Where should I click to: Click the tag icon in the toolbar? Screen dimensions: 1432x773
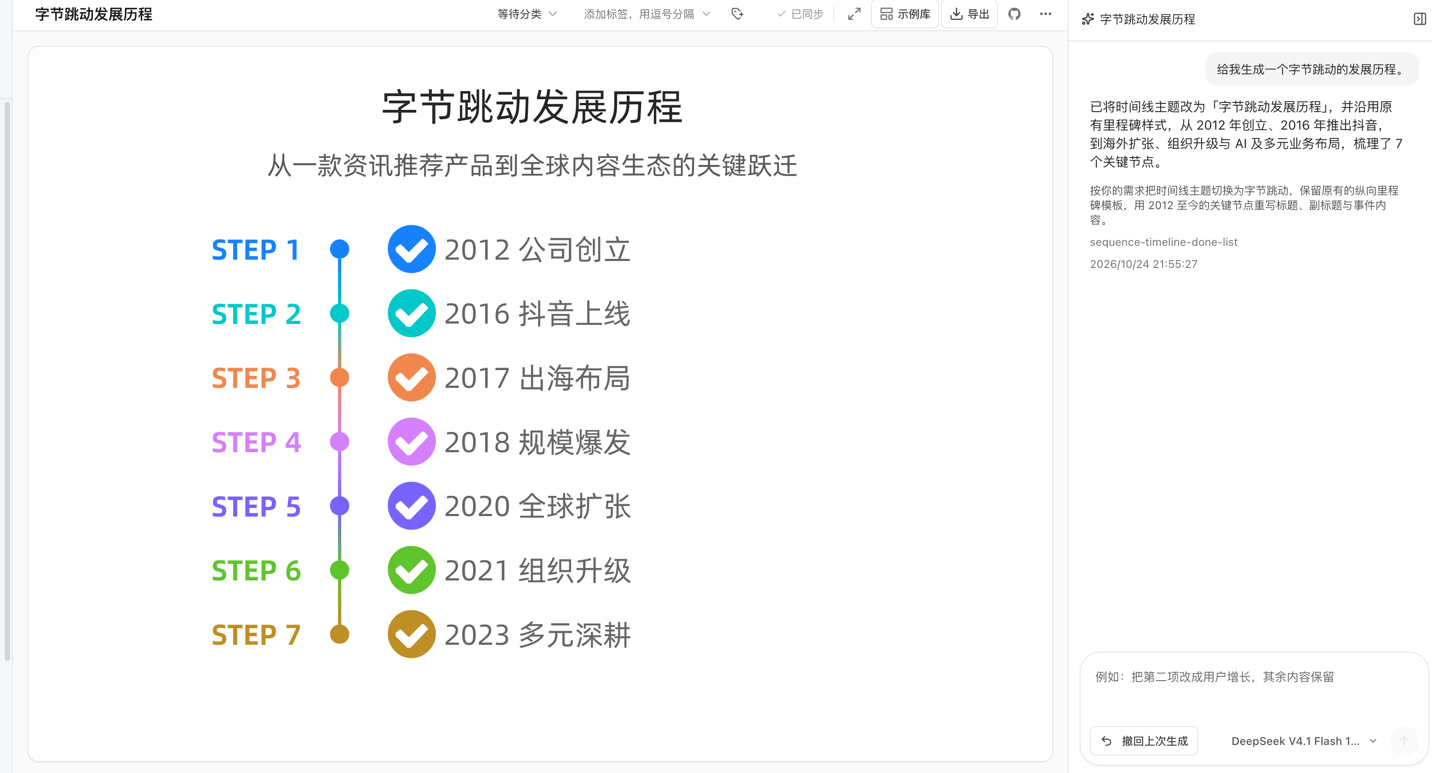[737, 14]
